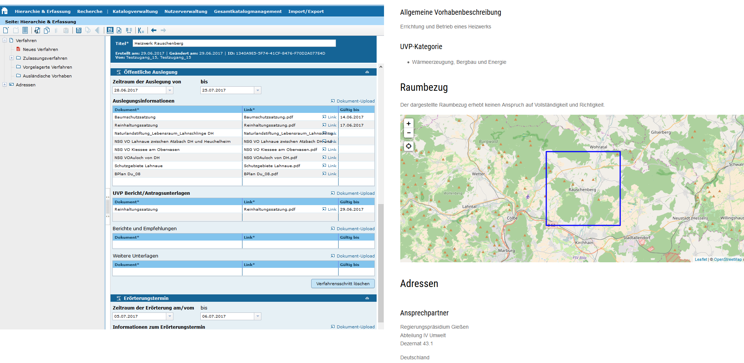The height and width of the screenshot is (363, 744).
Task: Collapse the Öffentliche Auslegung section
Action: click(x=367, y=72)
